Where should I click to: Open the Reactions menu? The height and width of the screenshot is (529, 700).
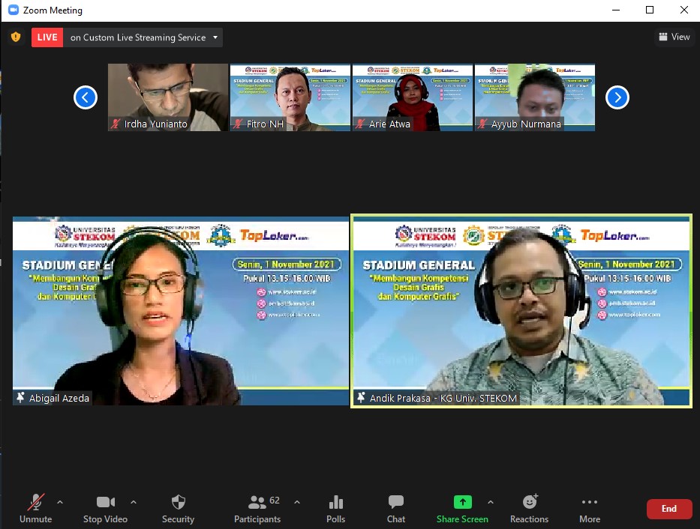530,509
